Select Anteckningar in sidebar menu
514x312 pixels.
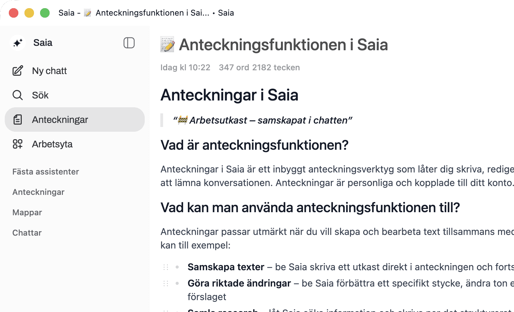point(75,120)
